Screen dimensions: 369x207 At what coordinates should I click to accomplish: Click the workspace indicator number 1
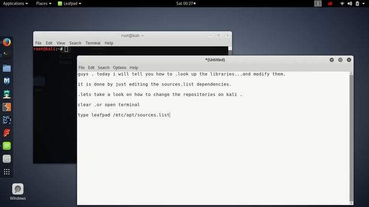(x=318, y=3)
